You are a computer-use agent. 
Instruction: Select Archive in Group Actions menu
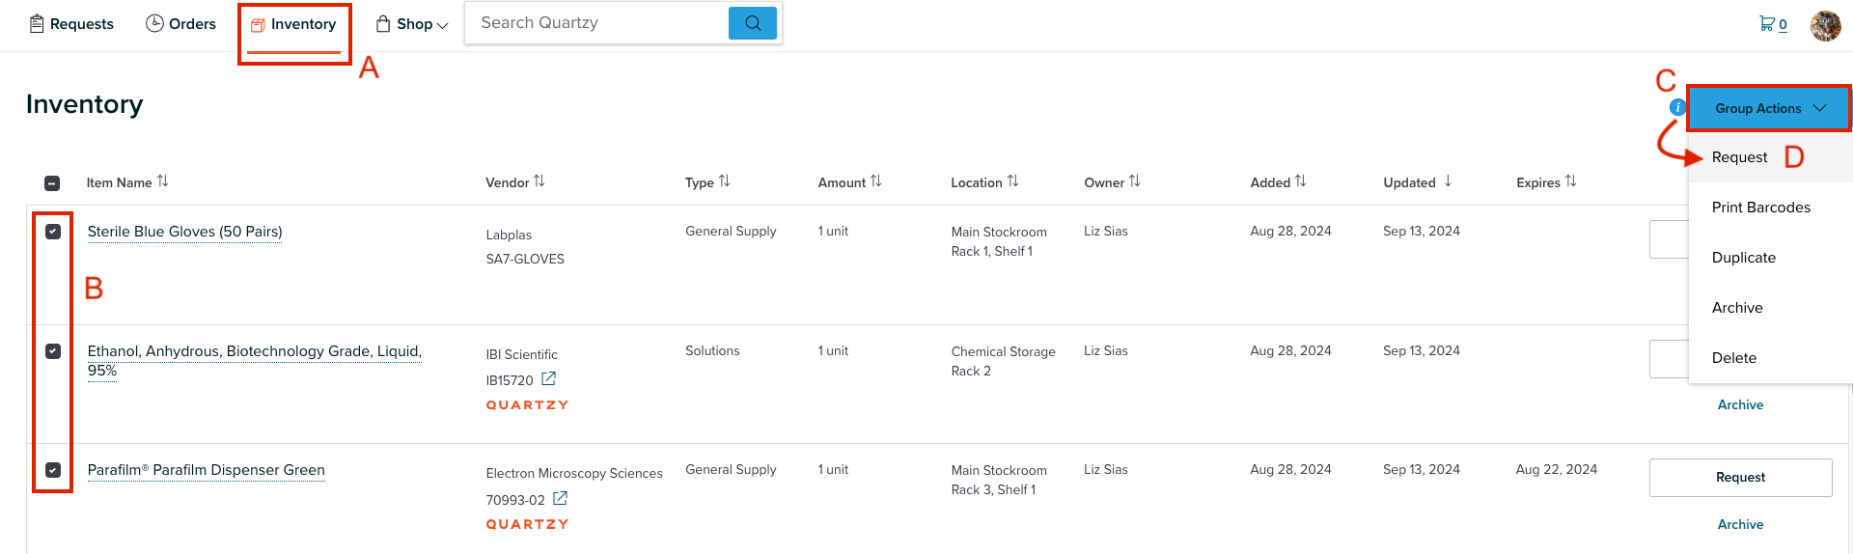coord(1736,308)
